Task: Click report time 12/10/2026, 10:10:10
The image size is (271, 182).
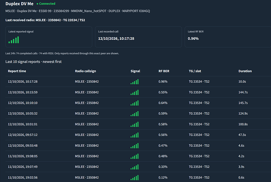Action: [23, 103]
